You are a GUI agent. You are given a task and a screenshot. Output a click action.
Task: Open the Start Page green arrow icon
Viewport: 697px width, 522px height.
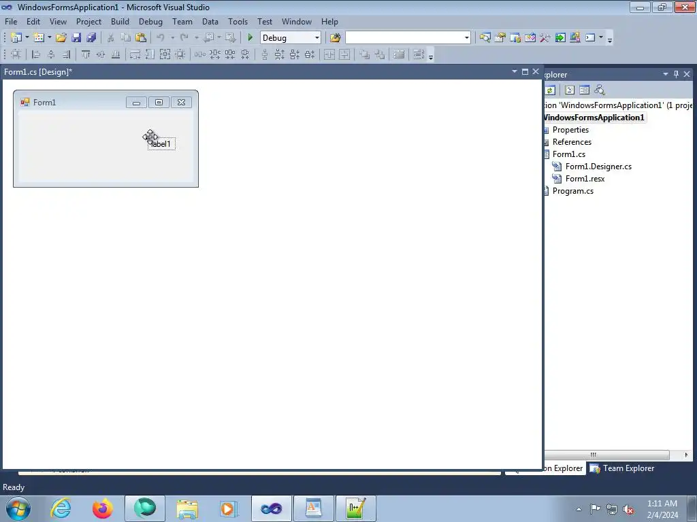(560, 38)
